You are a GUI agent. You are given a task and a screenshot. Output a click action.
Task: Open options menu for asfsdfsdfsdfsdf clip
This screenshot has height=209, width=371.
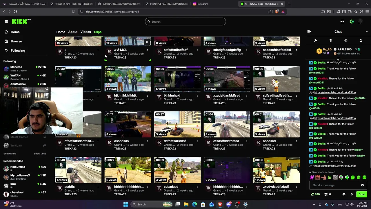pos(197,50)
